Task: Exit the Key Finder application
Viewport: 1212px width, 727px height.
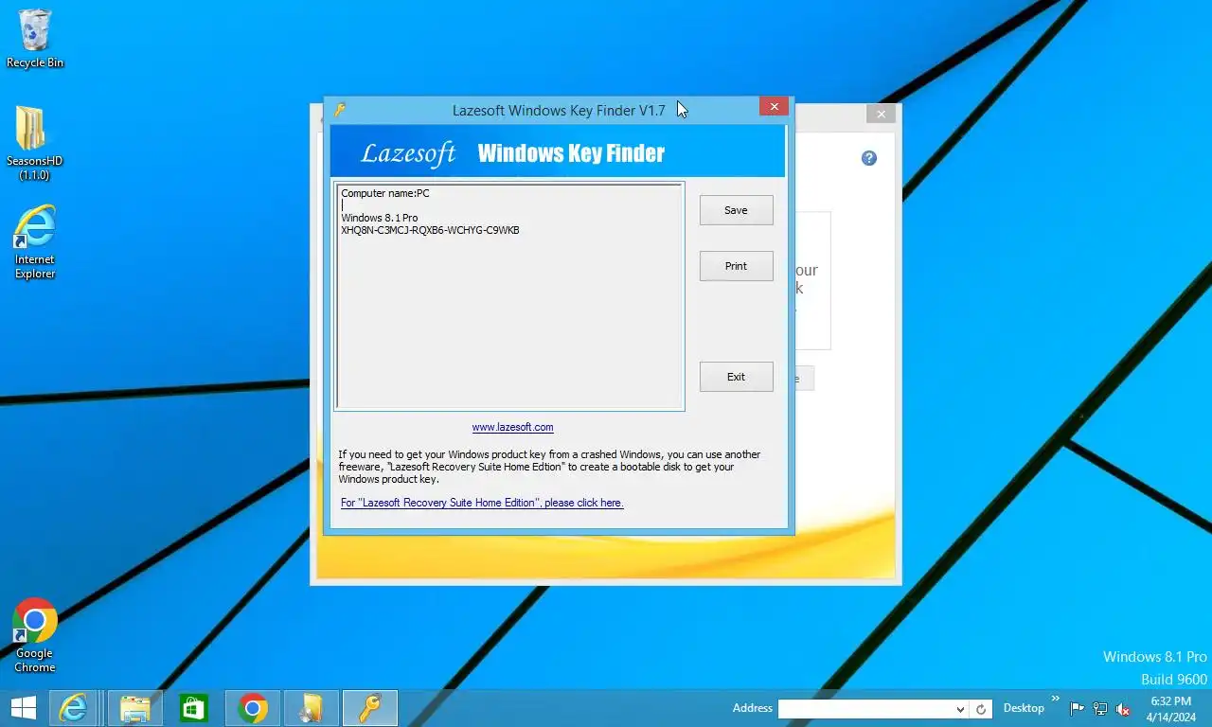Action: click(x=736, y=377)
